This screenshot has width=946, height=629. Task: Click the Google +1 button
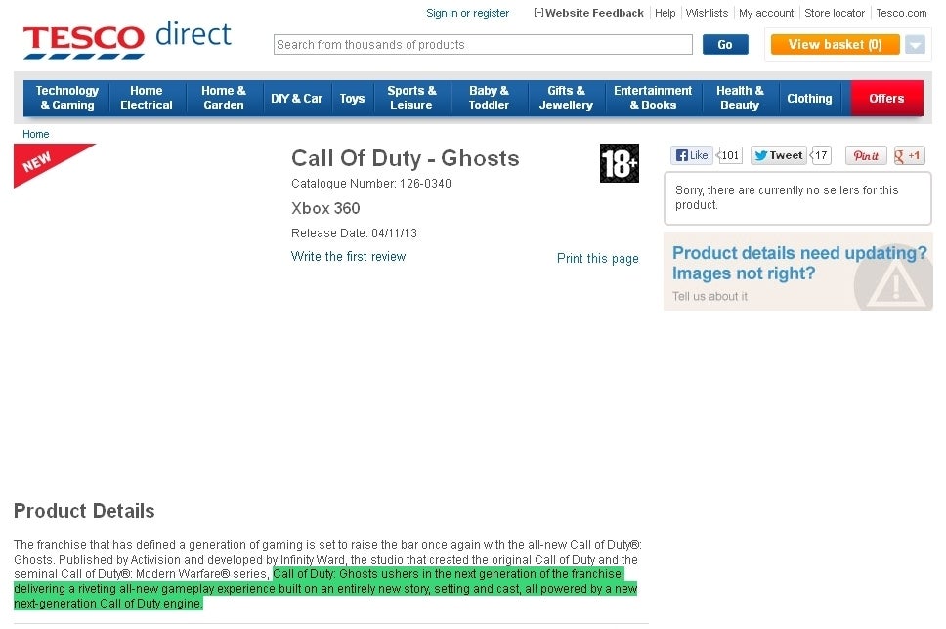[x=909, y=155]
